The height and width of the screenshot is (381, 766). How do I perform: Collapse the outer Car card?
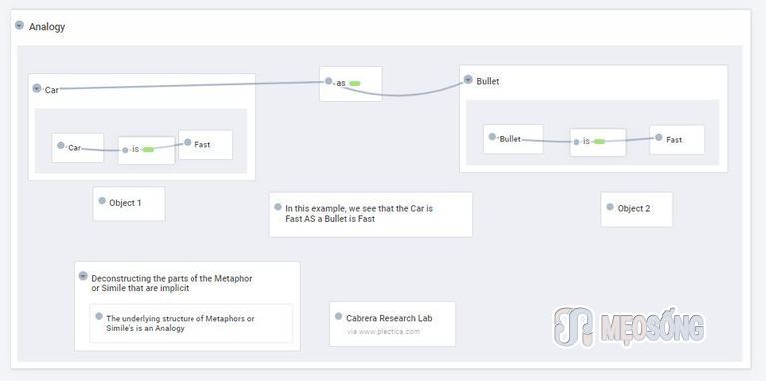pos(37,88)
